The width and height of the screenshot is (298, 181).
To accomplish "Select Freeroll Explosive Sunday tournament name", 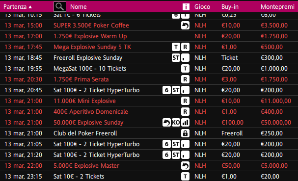I will 88,58.
